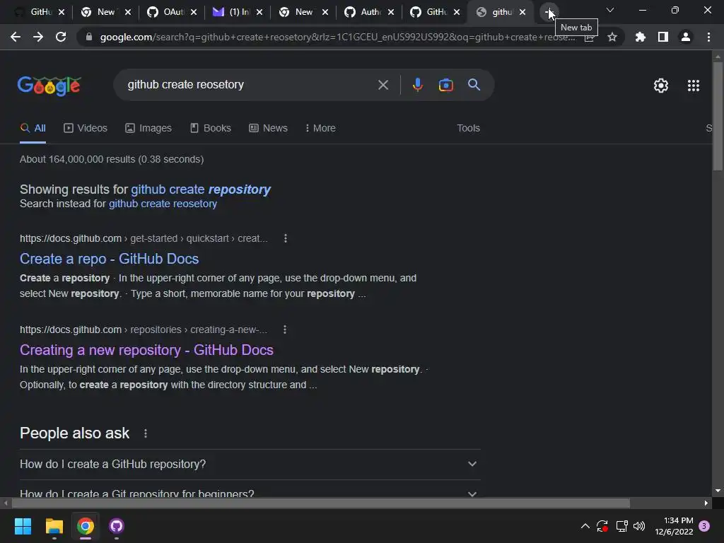
Task: Click About 164,000,000 results text
Action: tap(112, 159)
